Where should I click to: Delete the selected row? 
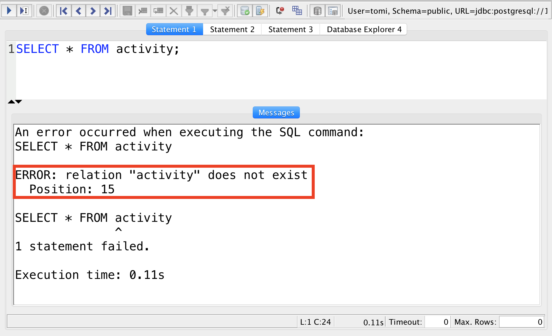point(174,10)
